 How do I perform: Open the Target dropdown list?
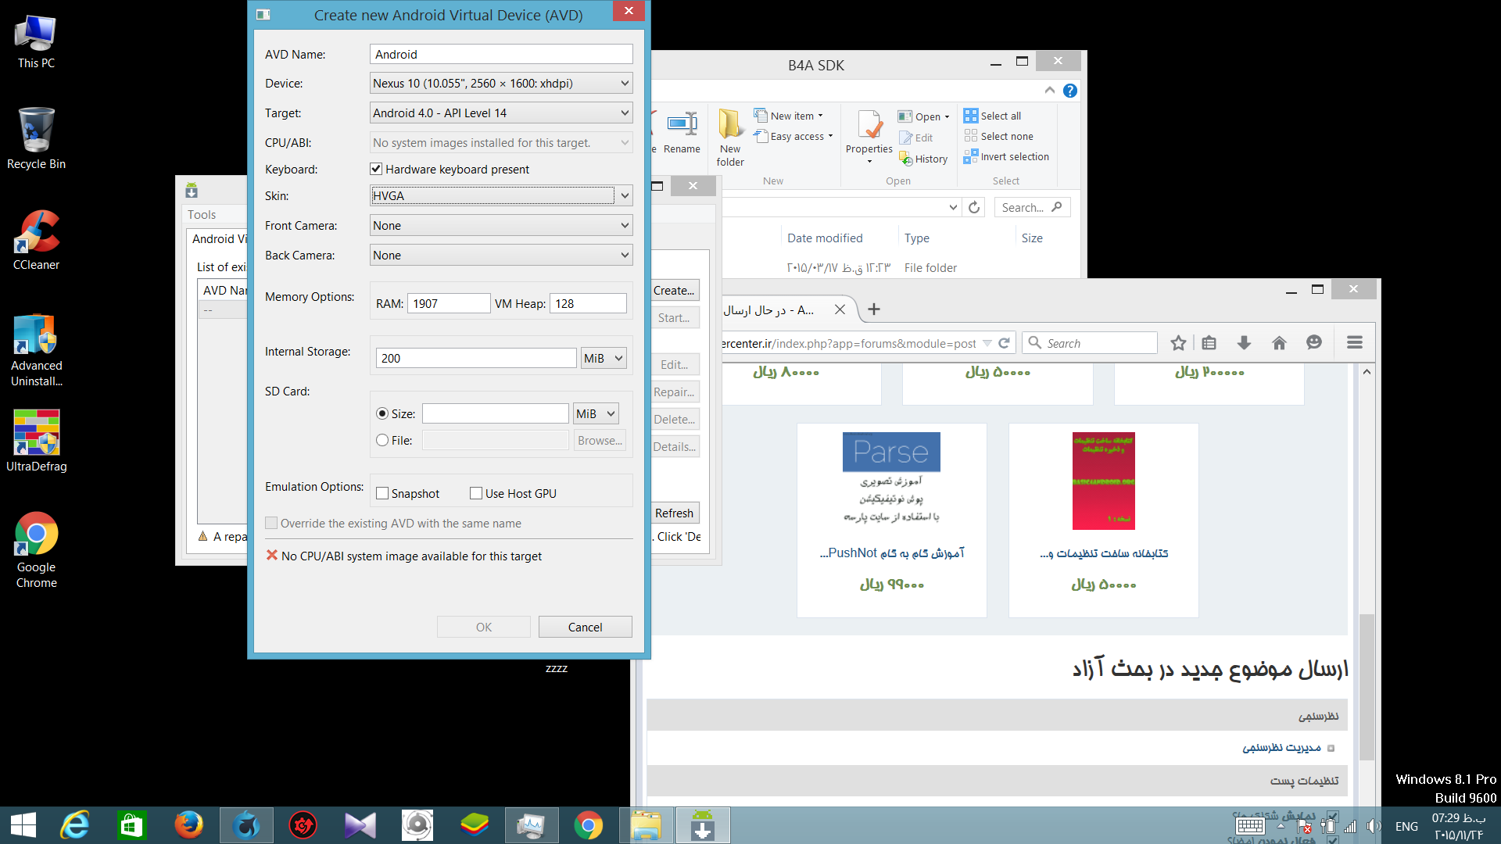click(624, 113)
